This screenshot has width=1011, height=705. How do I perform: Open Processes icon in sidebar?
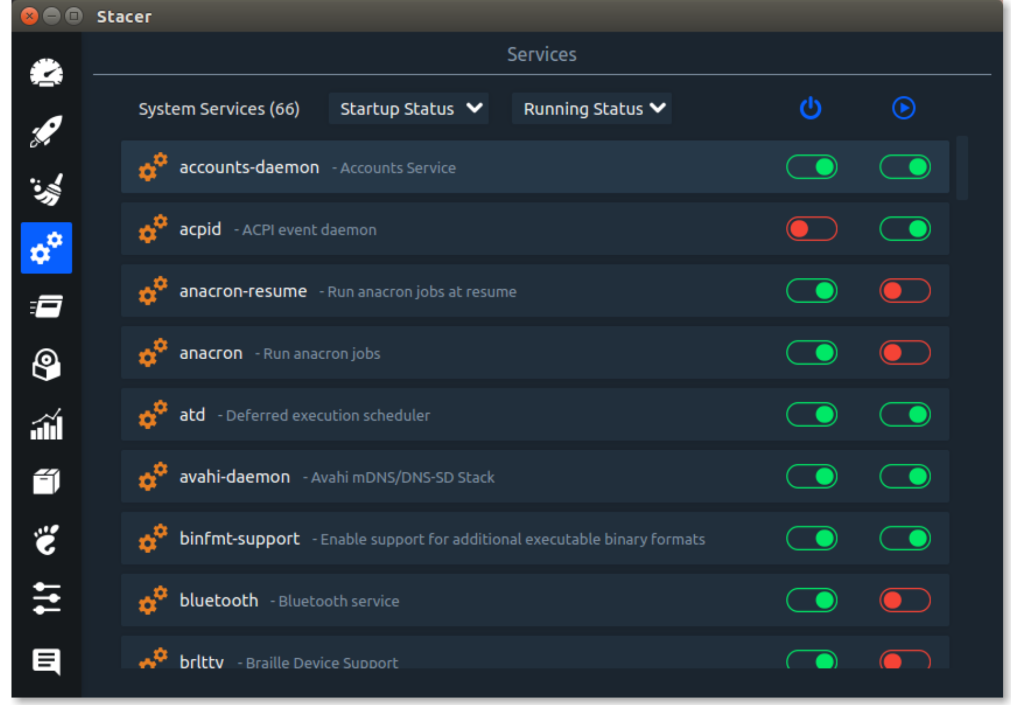tap(46, 306)
